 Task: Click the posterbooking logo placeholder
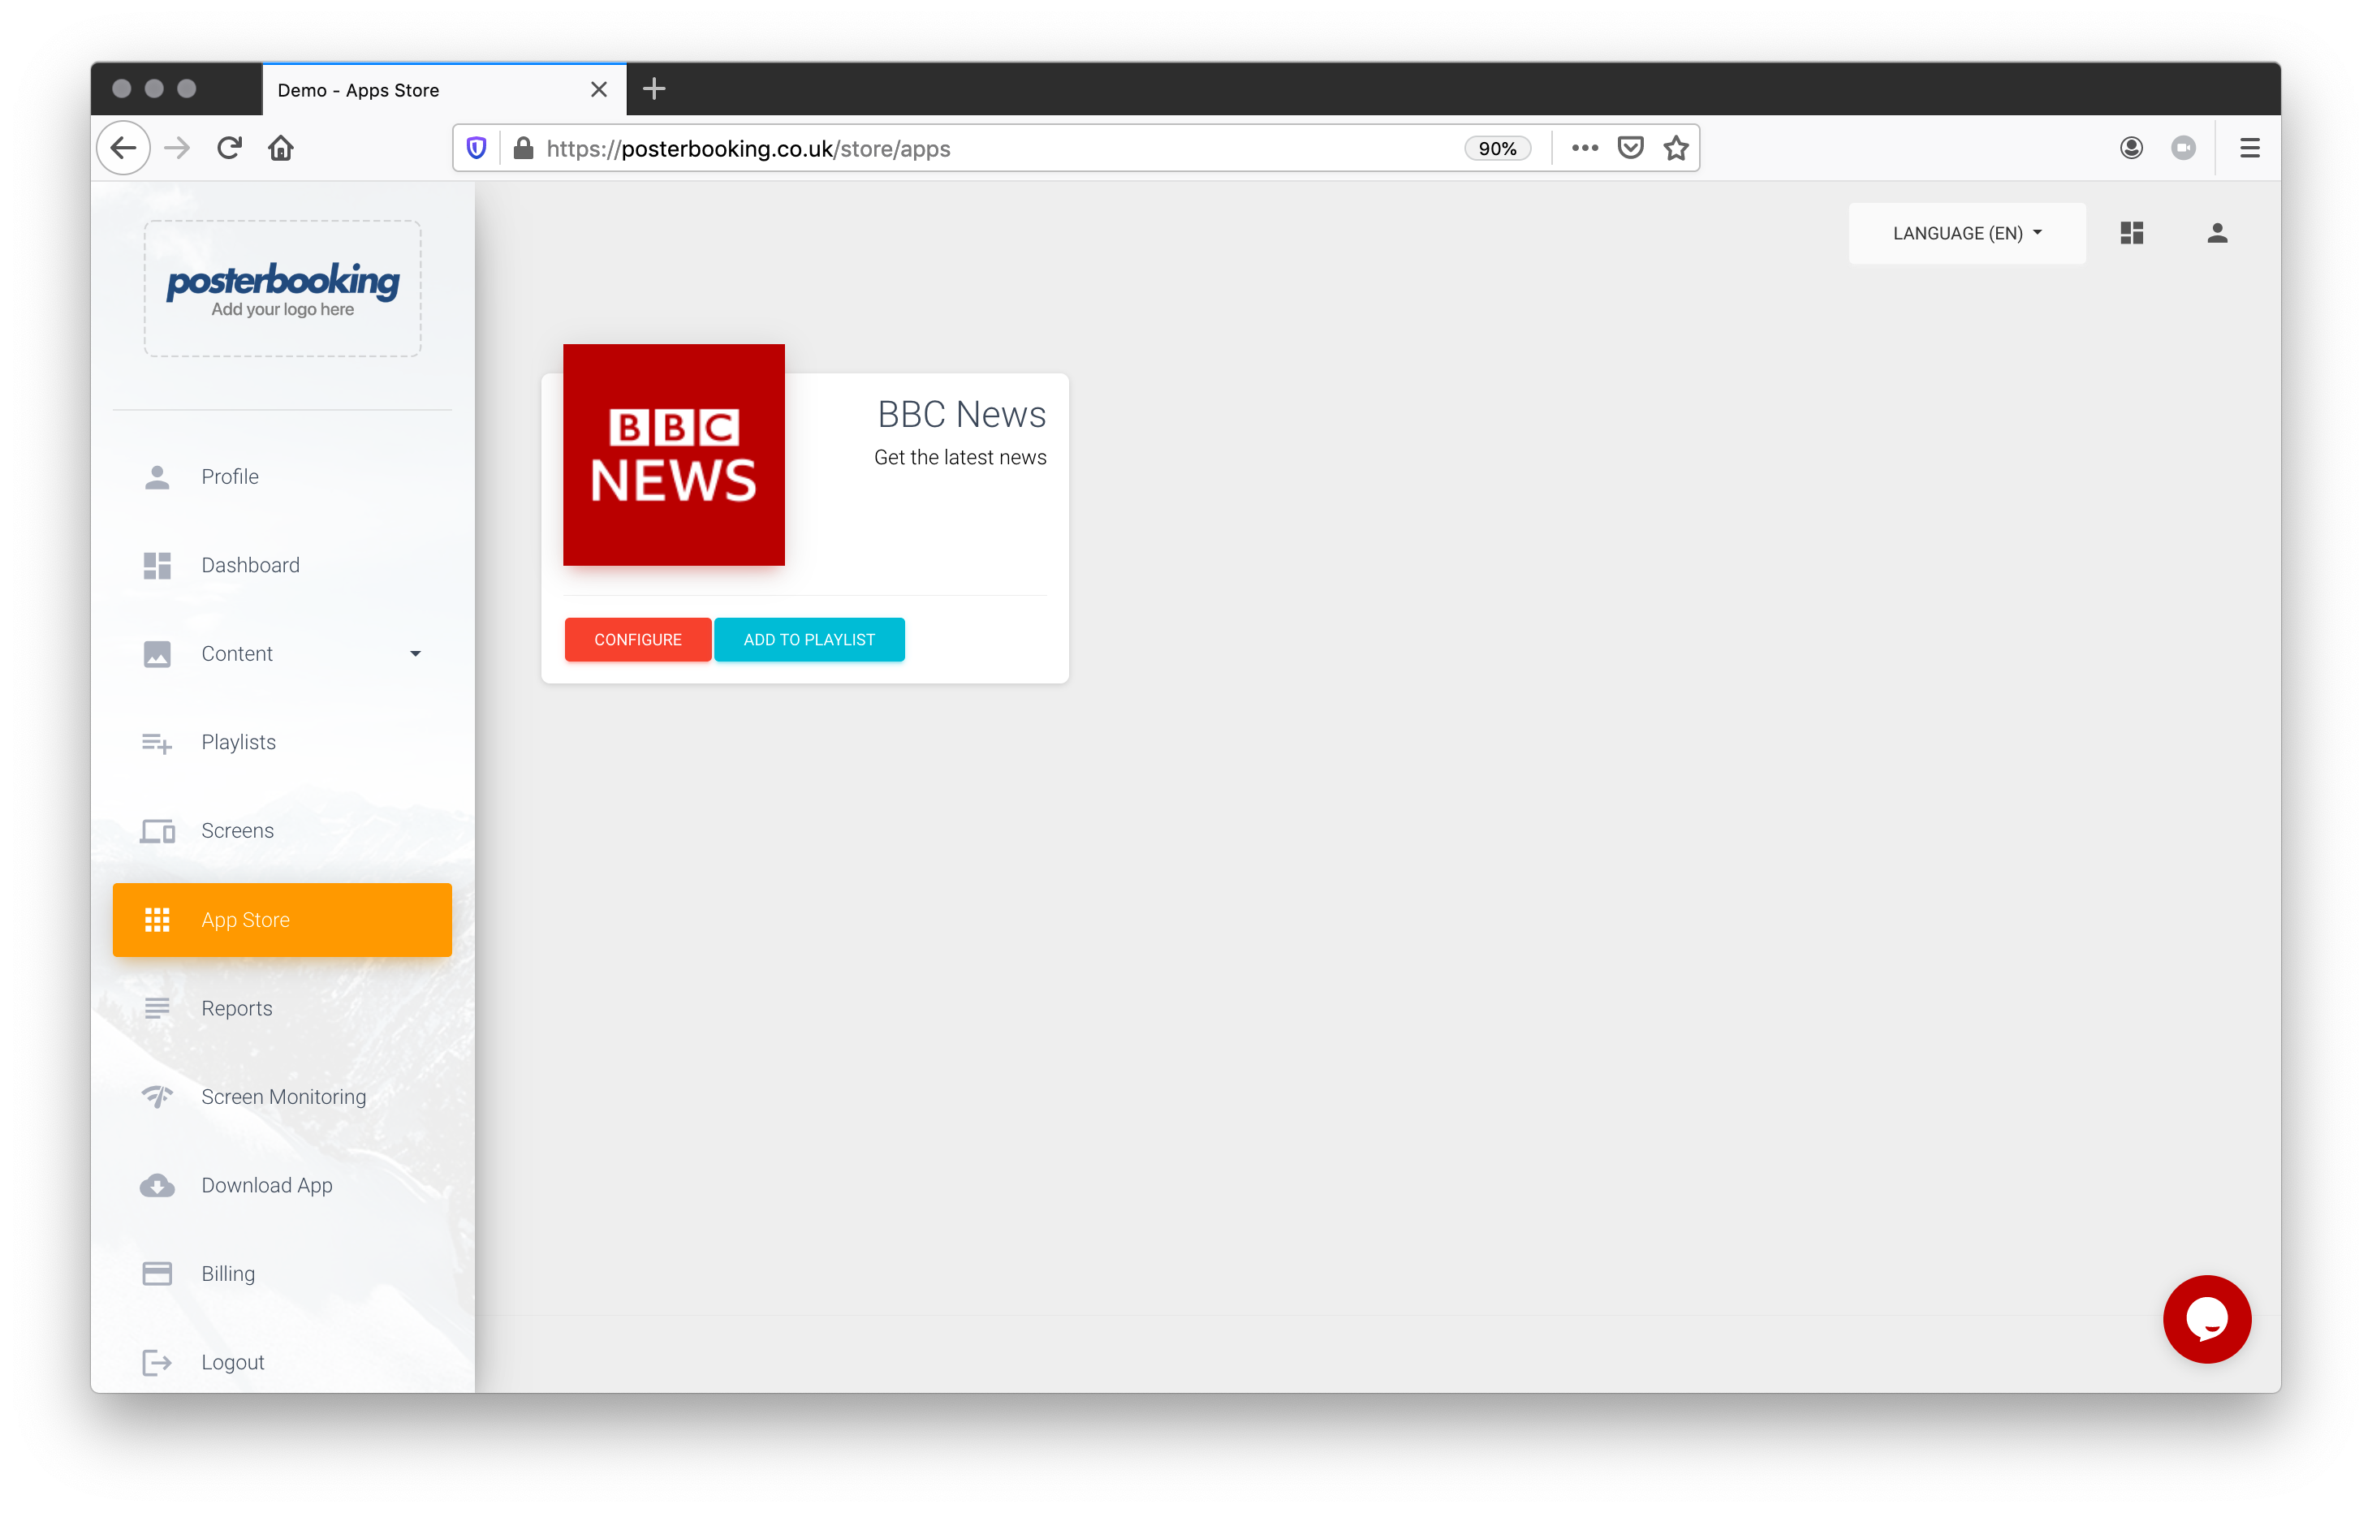point(282,289)
